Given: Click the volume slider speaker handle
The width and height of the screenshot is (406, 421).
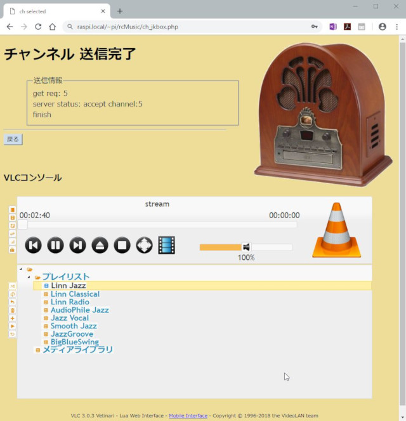Looking at the screenshot, I should tap(246, 247).
